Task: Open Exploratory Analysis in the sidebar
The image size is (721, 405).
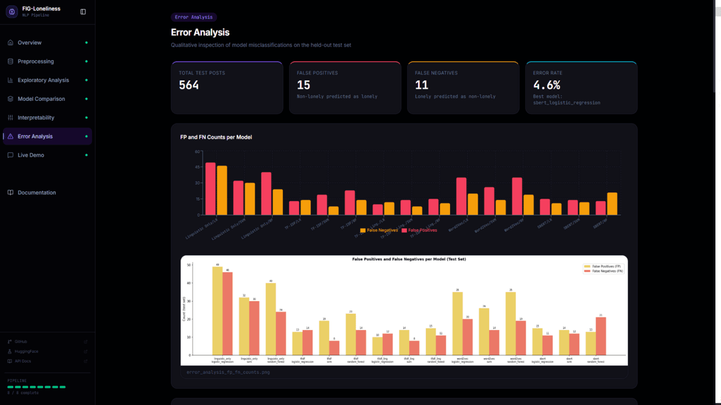Action: point(47,80)
